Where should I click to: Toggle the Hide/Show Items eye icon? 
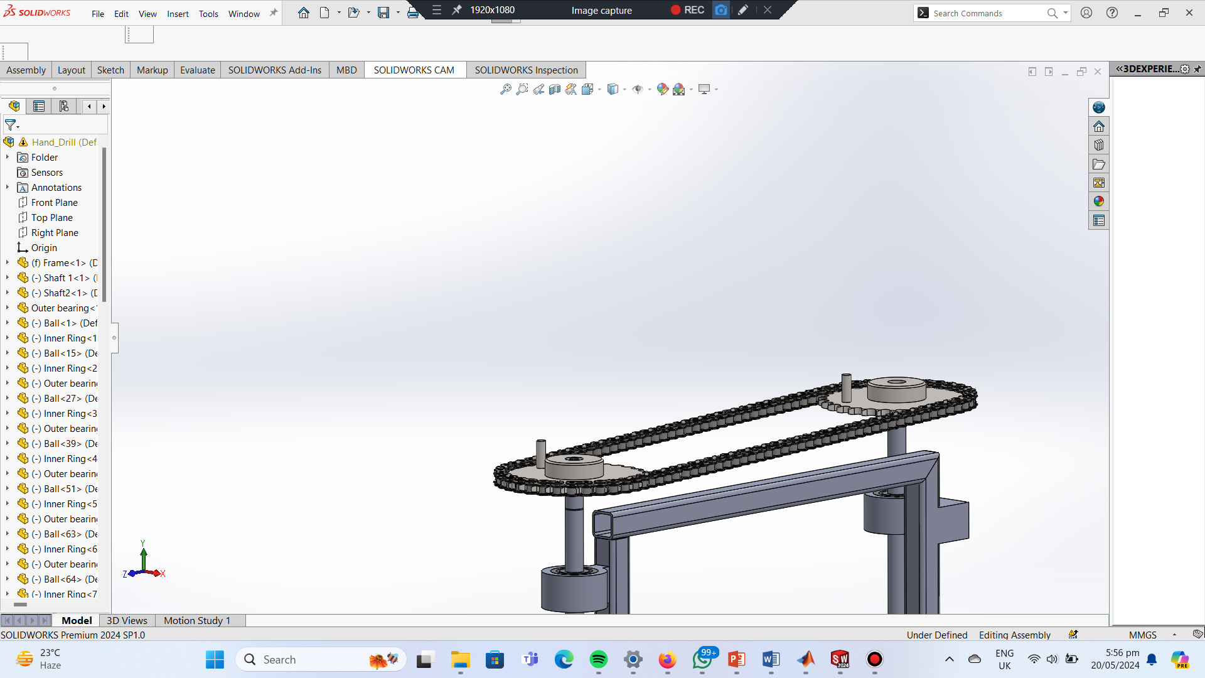638,89
